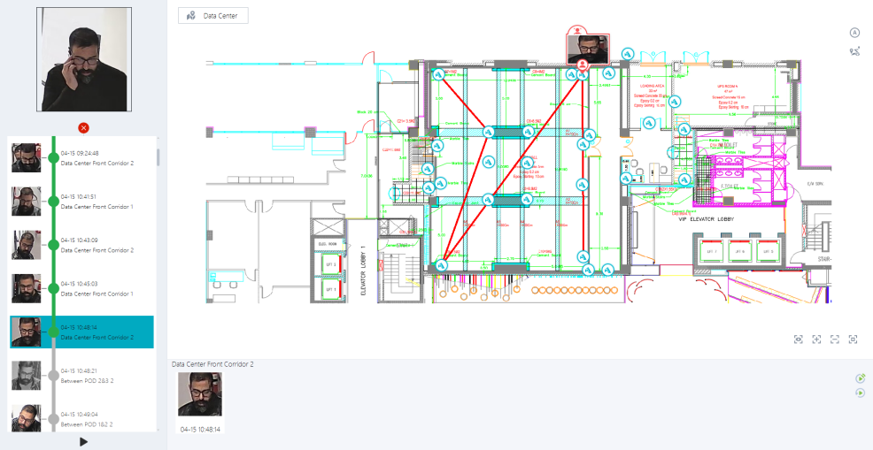Click the fit-to-screen frame icon

pos(854,339)
